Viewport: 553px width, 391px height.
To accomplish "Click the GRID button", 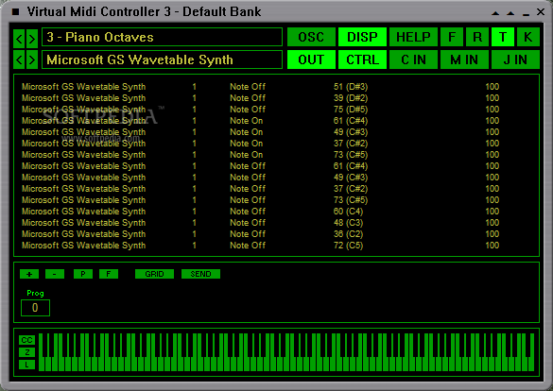I will click(154, 274).
